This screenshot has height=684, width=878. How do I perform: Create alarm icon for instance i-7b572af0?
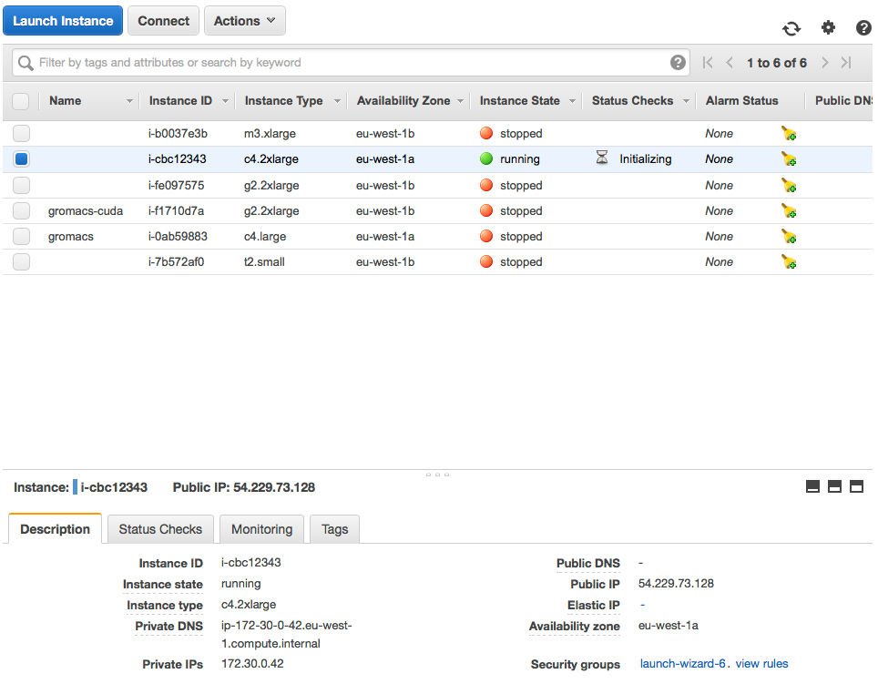pos(789,262)
